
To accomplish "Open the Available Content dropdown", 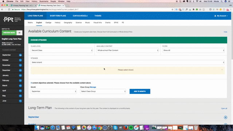I will click(x=128, y=50).
